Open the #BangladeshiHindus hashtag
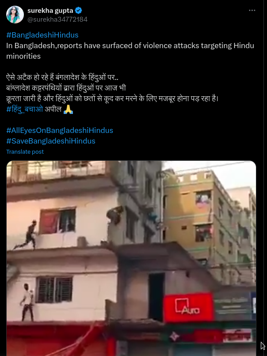Image resolution: width=267 pixels, height=356 pixels. coord(42,35)
